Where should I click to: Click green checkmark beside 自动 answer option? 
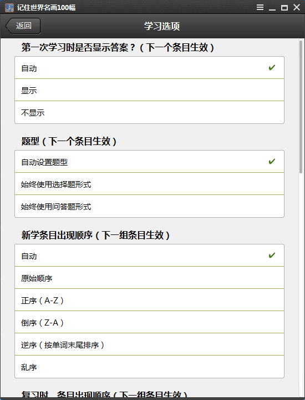tap(272, 68)
